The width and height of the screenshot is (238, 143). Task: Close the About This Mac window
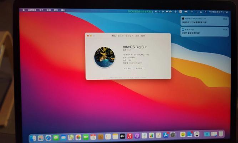coord(88,36)
